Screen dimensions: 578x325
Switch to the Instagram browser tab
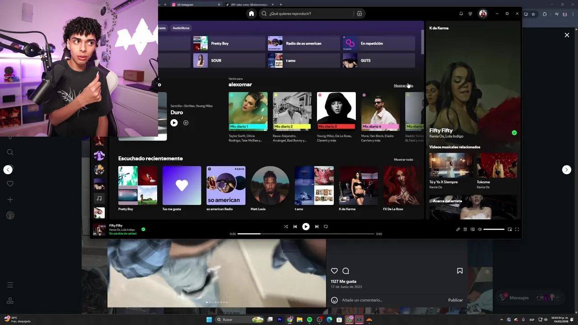pos(196,5)
